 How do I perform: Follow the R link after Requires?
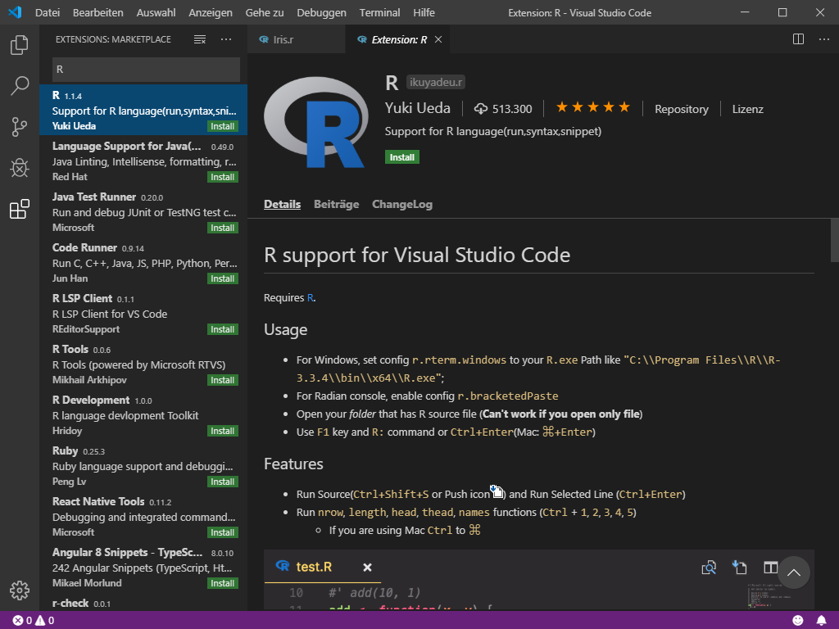pyautogui.click(x=311, y=298)
